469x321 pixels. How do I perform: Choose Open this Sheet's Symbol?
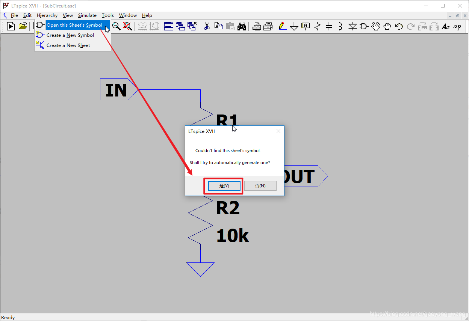73,25
